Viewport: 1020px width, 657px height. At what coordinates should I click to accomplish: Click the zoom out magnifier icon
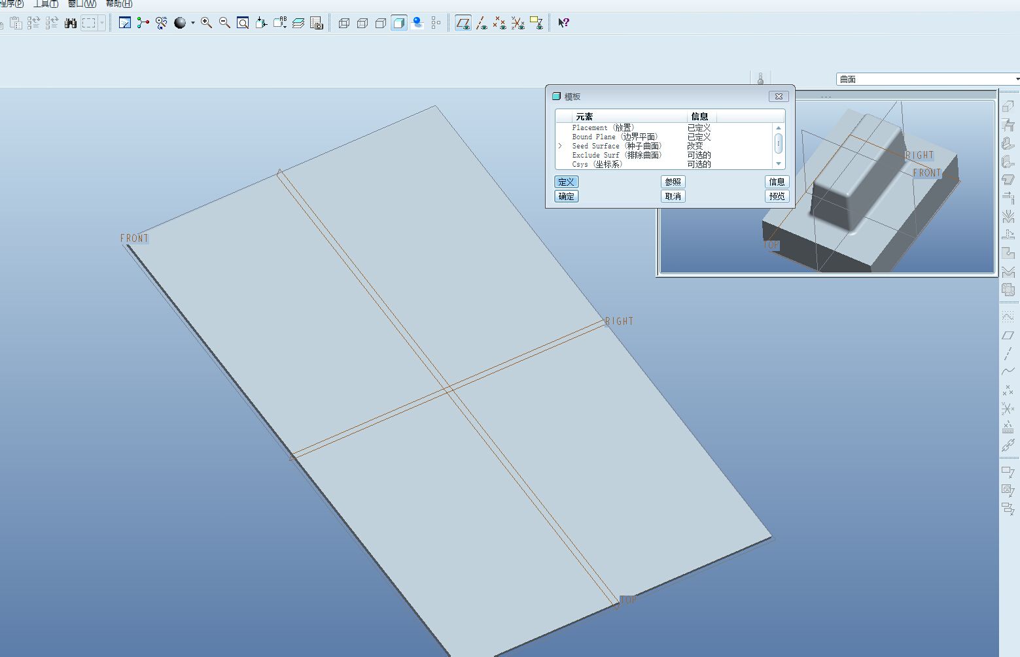pyautogui.click(x=224, y=23)
